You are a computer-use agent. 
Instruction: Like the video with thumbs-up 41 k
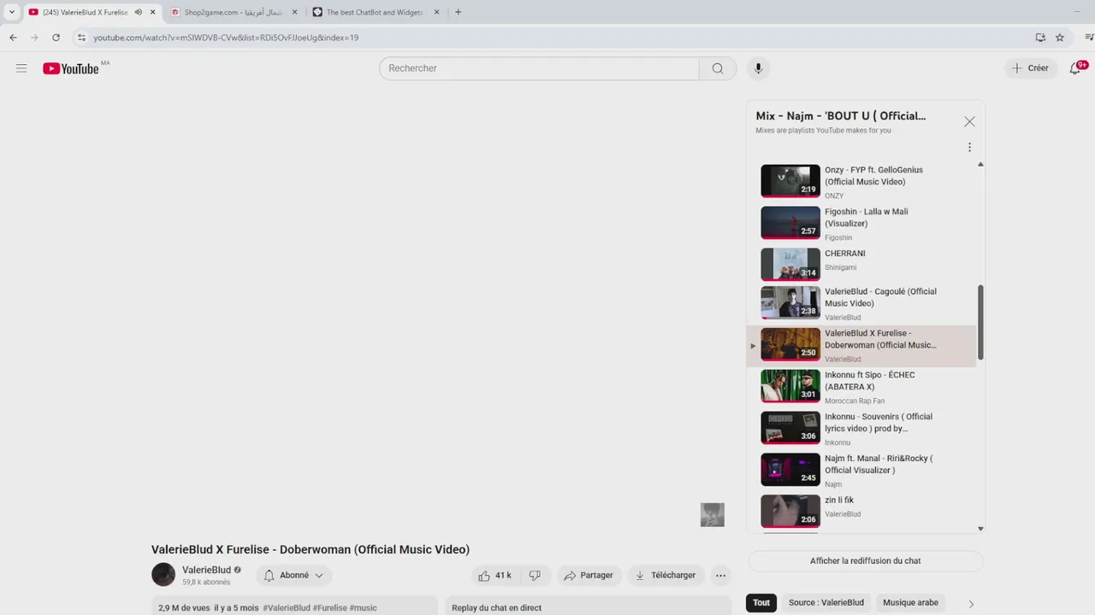(x=495, y=576)
